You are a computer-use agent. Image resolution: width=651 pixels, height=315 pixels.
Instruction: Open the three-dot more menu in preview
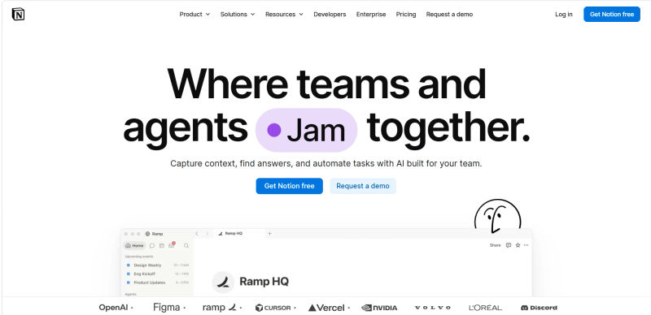[x=526, y=245]
